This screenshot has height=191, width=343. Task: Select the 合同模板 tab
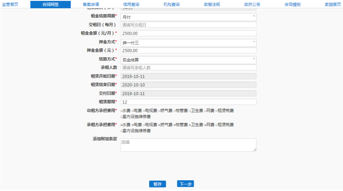[292, 4]
